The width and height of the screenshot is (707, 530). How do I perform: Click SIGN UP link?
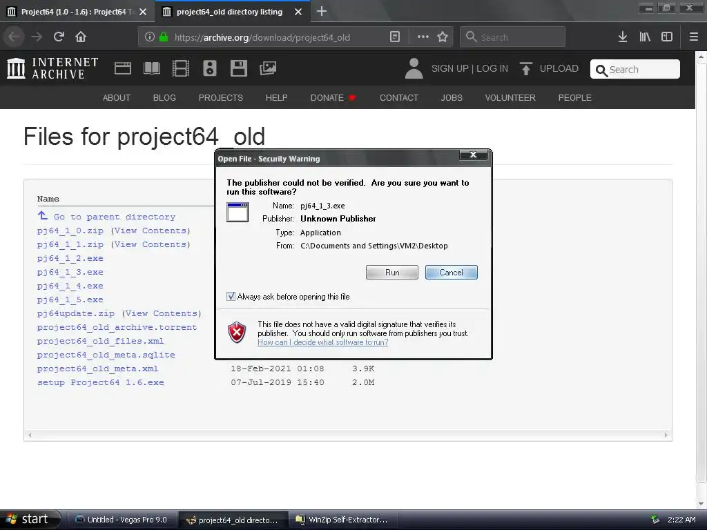[x=450, y=68]
